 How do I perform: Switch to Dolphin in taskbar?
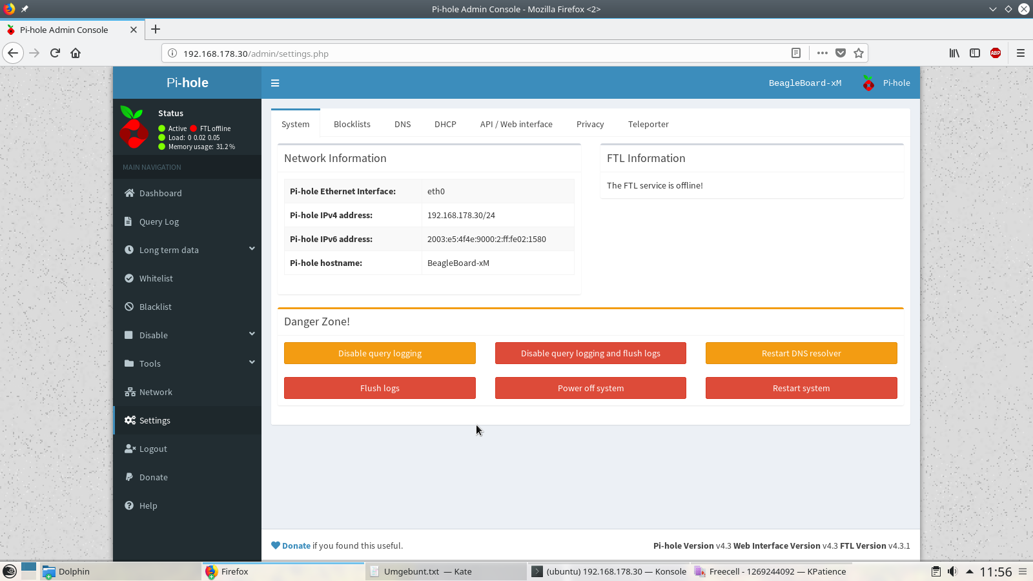pyautogui.click(x=121, y=571)
